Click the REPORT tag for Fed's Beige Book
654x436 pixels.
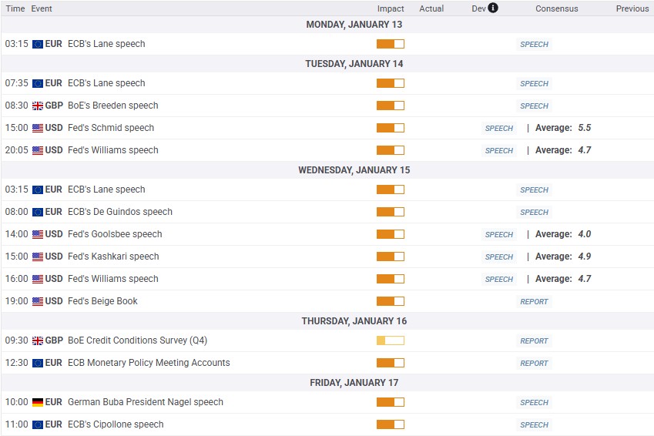(x=534, y=302)
